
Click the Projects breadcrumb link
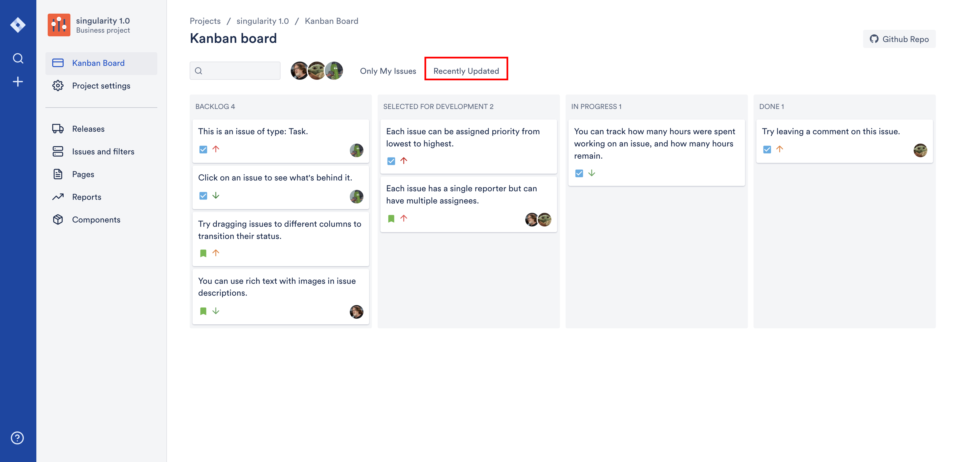tap(205, 21)
